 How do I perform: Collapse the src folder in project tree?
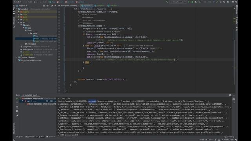[x=19, y=23]
